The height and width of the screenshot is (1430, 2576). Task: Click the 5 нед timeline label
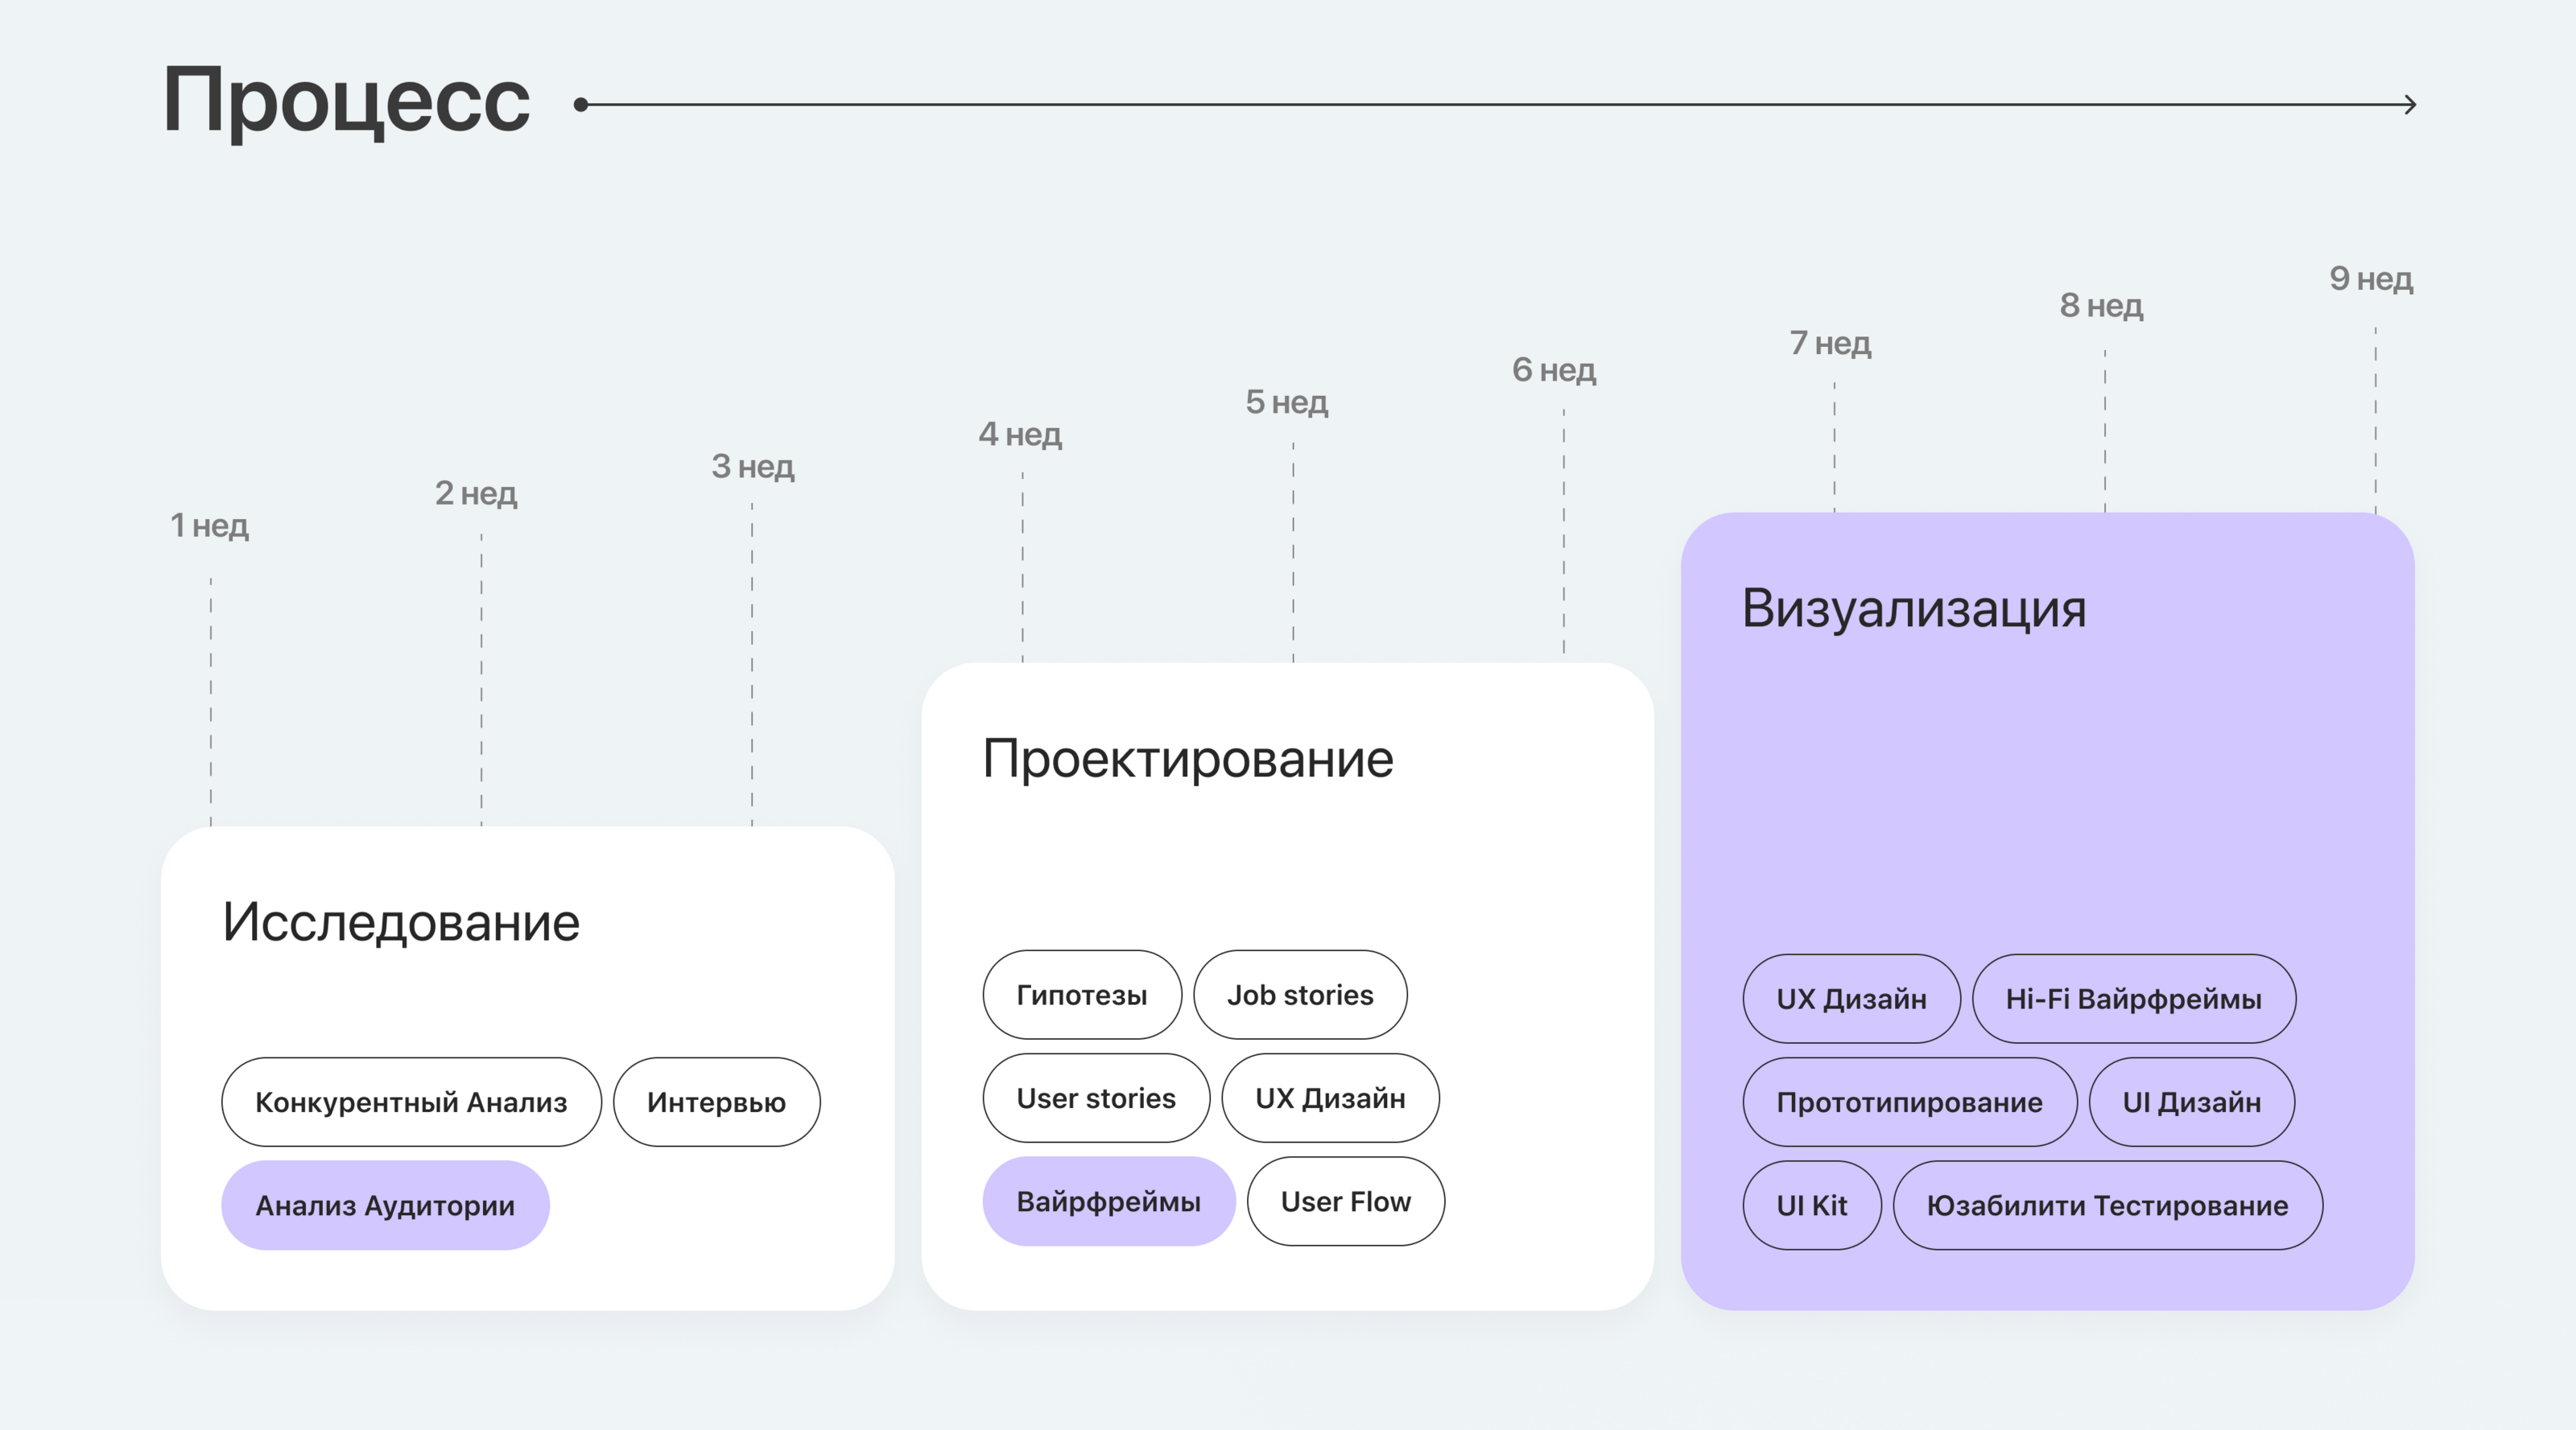point(1286,402)
